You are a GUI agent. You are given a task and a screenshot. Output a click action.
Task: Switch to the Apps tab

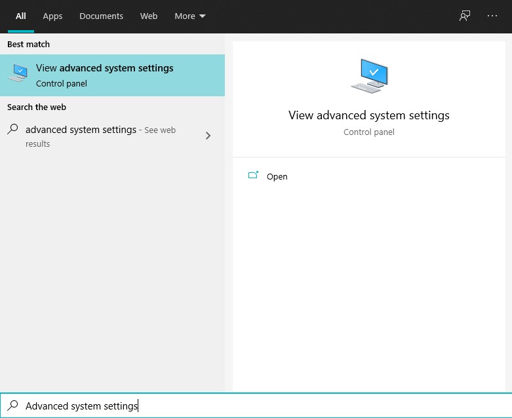(x=52, y=16)
